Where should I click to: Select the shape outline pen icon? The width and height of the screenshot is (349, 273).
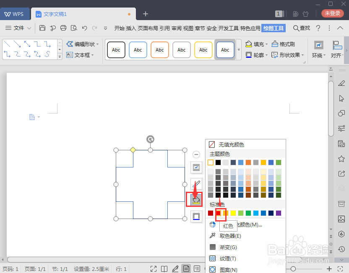(195, 183)
